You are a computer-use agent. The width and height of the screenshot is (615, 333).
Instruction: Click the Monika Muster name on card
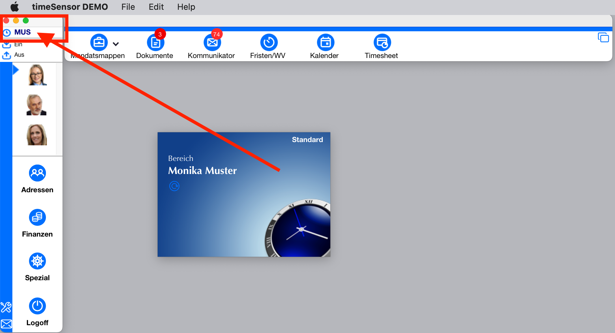[202, 170]
